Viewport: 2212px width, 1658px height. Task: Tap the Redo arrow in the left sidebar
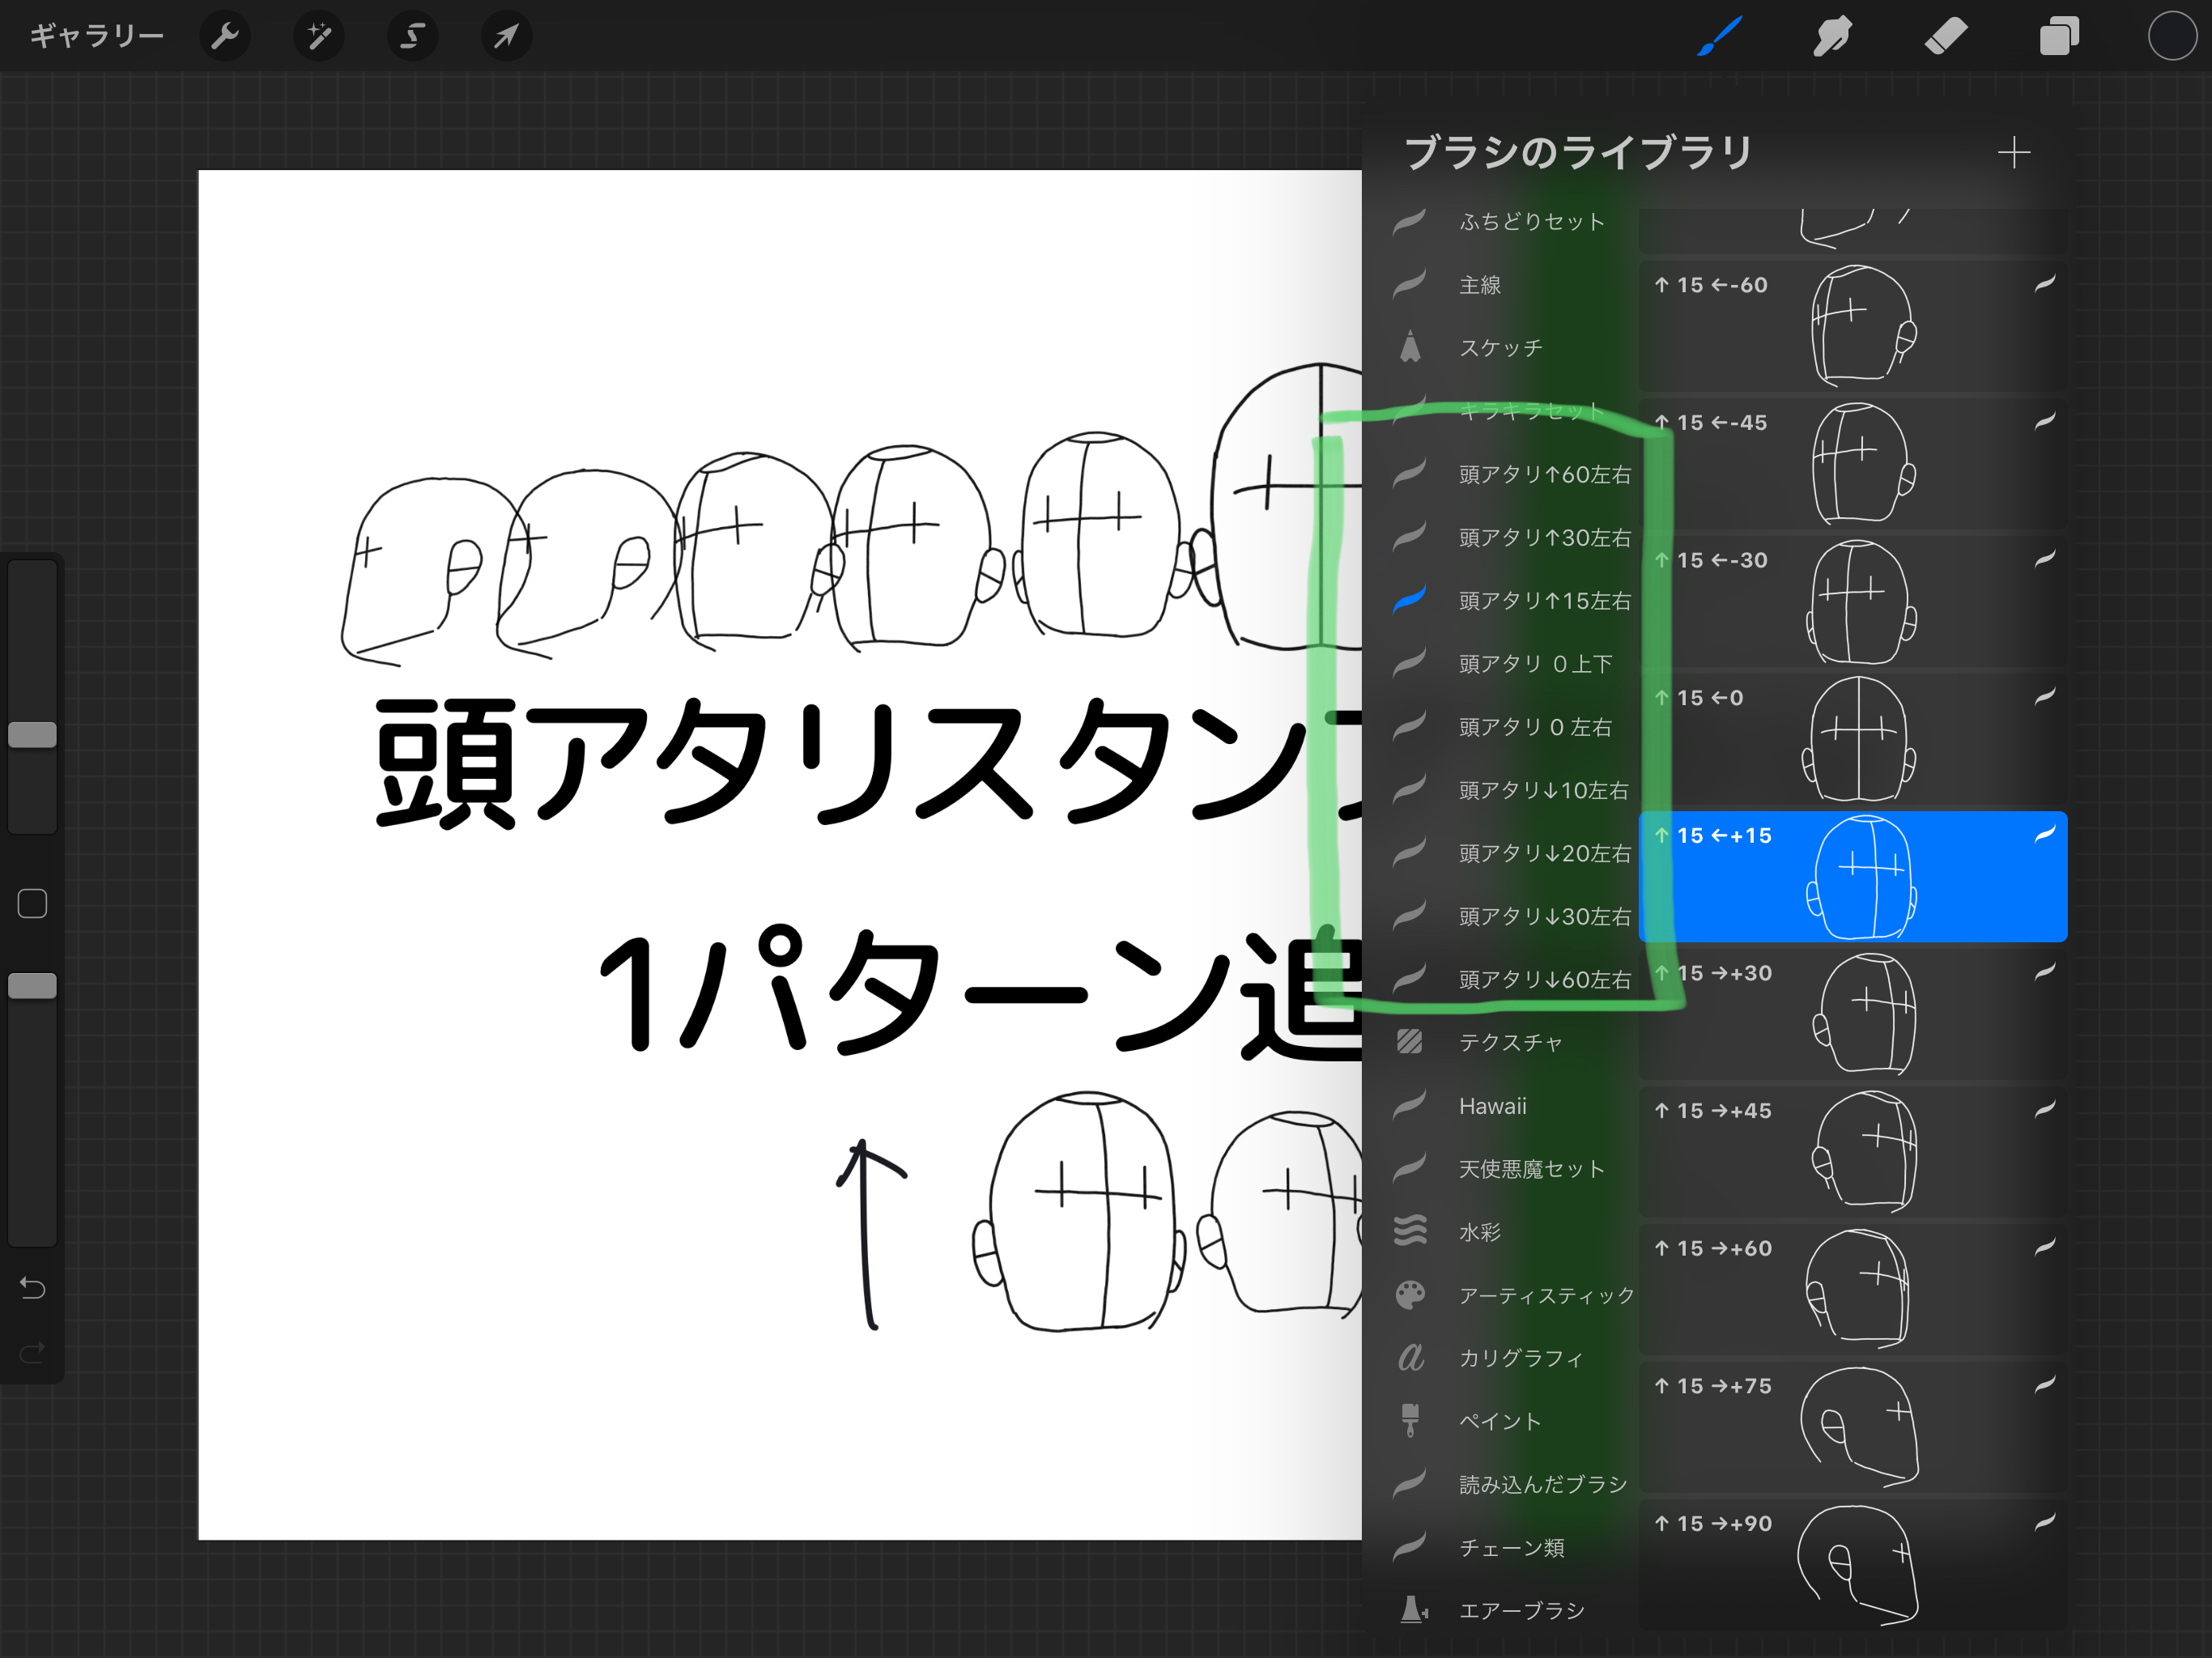pyautogui.click(x=32, y=1352)
